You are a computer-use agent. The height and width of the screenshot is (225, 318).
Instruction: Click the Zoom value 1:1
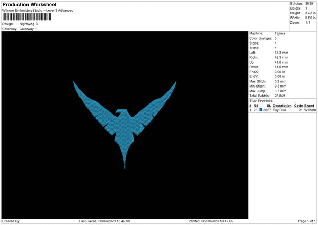pos(307,22)
